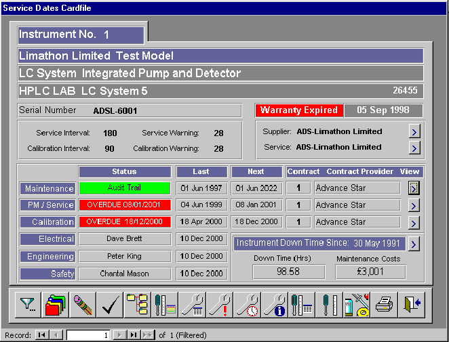Click the Peter King engineering status field
Image resolution: width=449 pixels, height=342 pixels.
pos(125,256)
